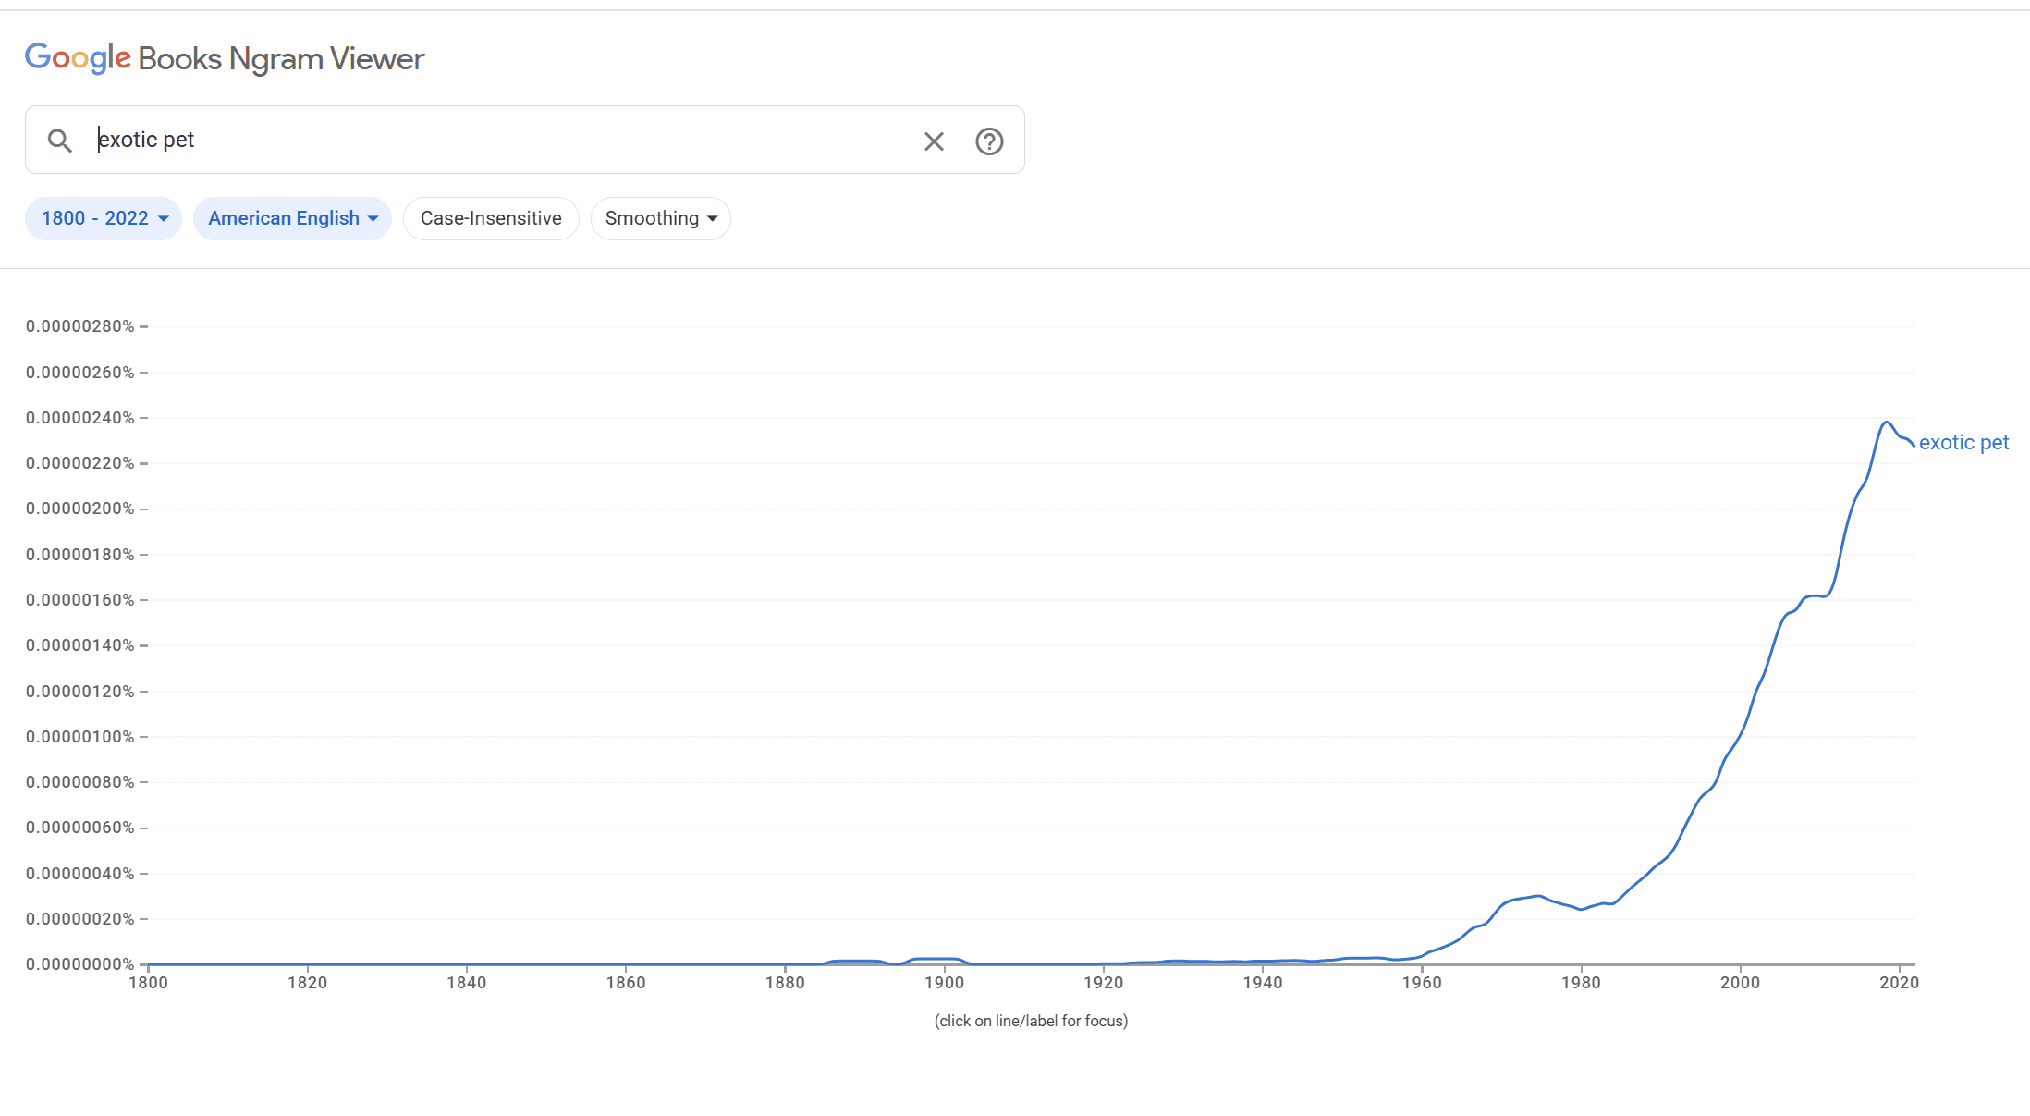
Task: Click the search magnifier icon
Action: pyautogui.click(x=60, y=141)
